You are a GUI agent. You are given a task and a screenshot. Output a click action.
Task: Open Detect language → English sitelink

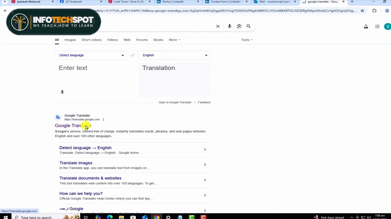[85, 148]
